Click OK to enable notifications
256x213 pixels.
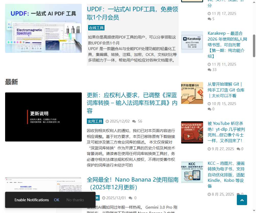coord(56,200)
